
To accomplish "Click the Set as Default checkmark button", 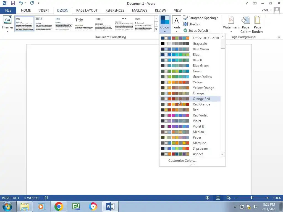I will (196, 30).
